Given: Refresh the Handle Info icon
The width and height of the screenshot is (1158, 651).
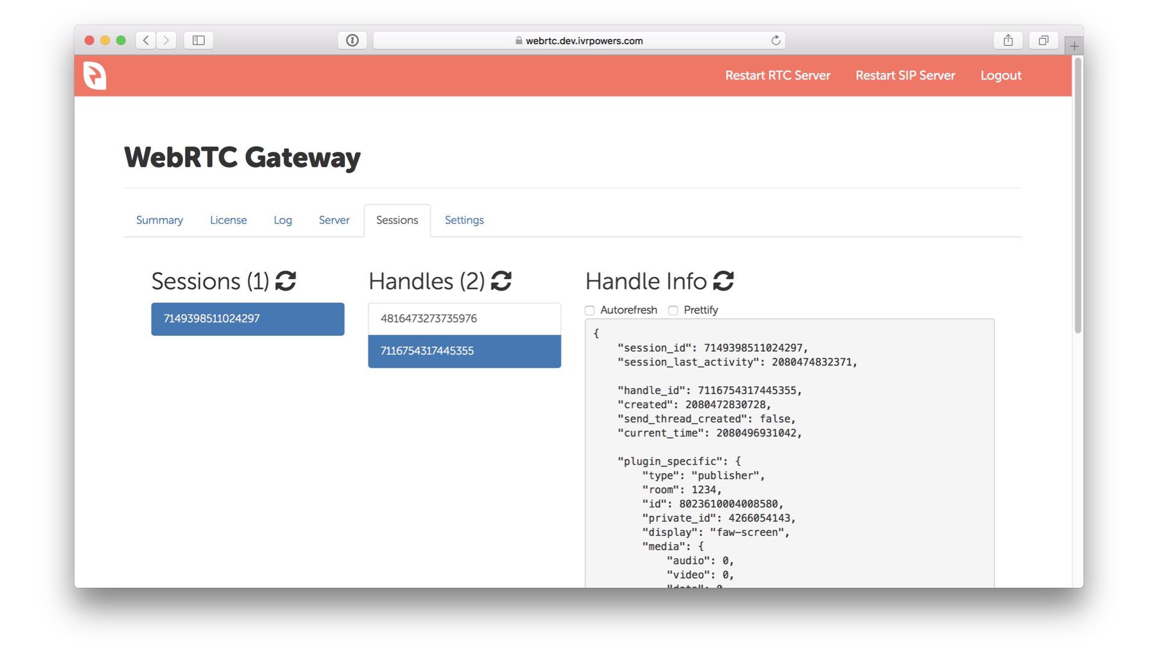Looking at the screenshot, I should [x=723, y=281].
